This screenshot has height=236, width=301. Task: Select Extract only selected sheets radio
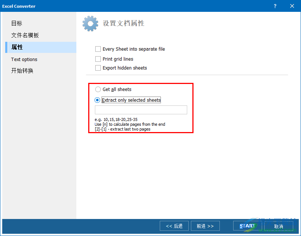click(97, 100)
